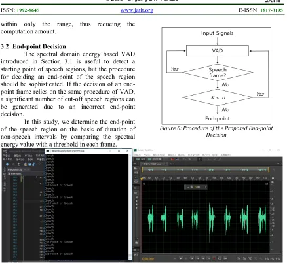Click the HUD volume knob over waveform

coord(191,187)
